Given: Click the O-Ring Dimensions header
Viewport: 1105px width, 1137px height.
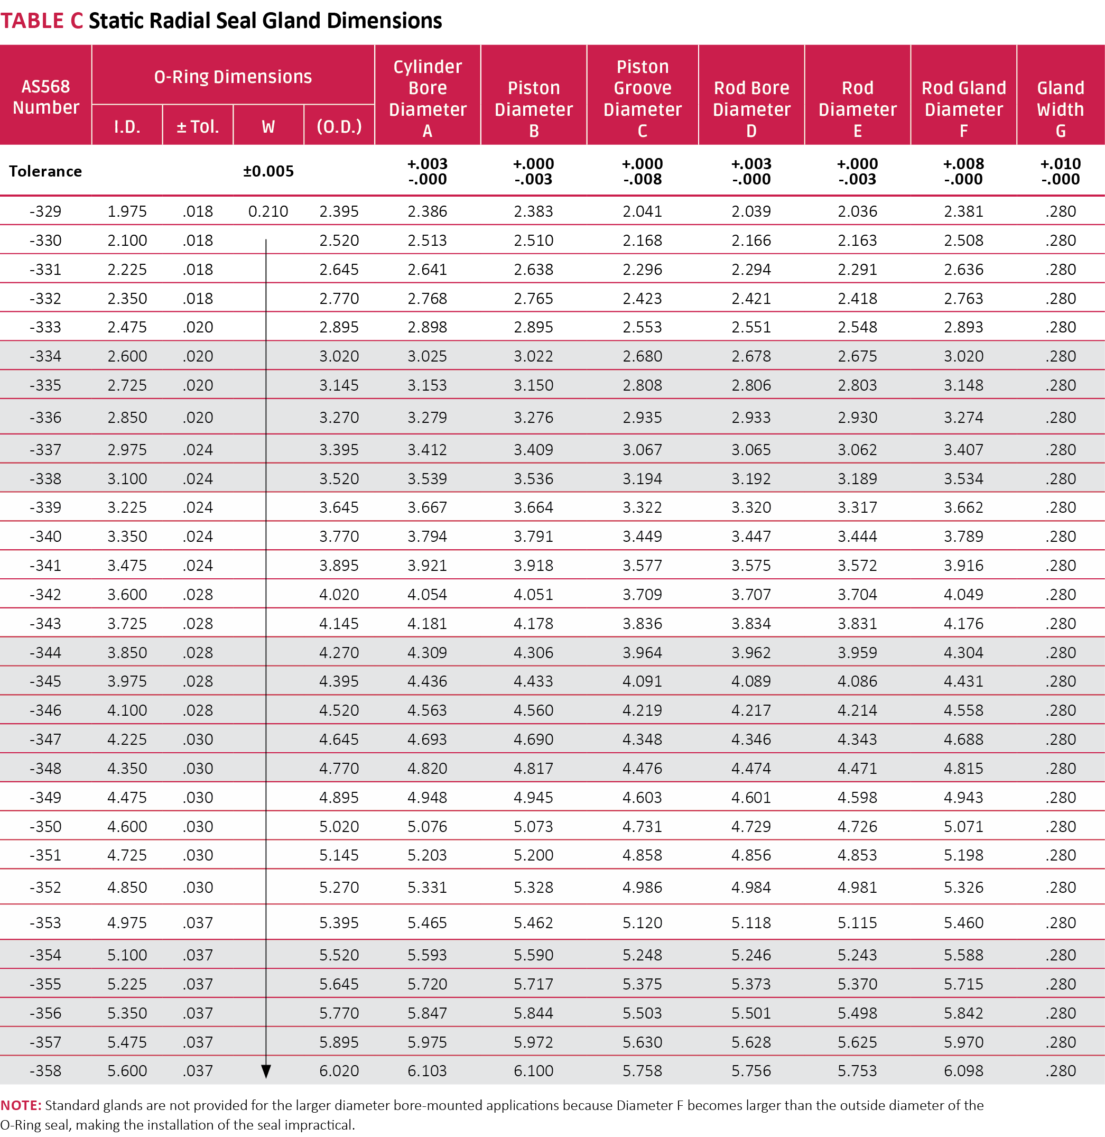Looking at the screenshot, I should coord(233,76).
